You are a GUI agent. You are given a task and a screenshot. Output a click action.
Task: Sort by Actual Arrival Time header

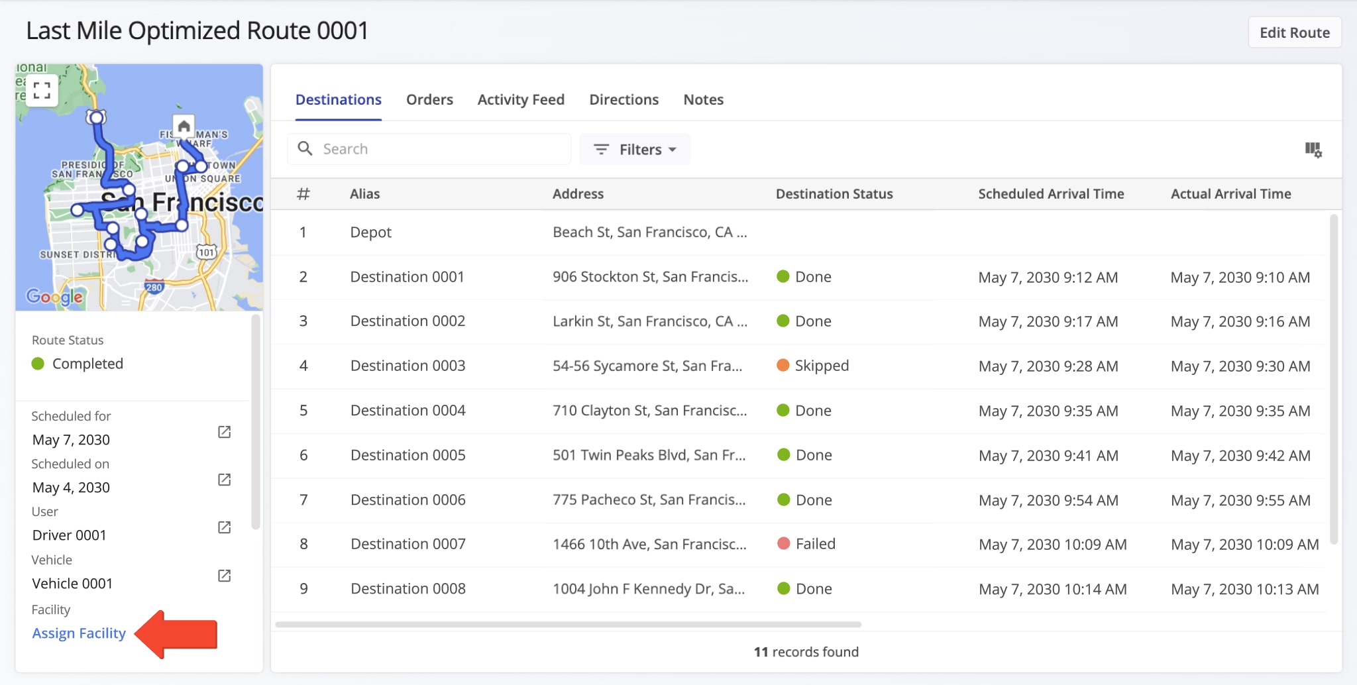[1230, 193]
